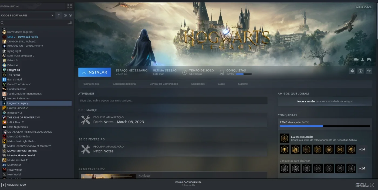Click the Garry's Mod icon in the list

(x=4, y=79)
